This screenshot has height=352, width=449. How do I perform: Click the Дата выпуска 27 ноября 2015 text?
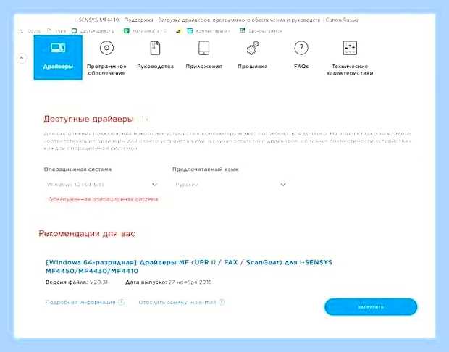click(x=168, y=282)
